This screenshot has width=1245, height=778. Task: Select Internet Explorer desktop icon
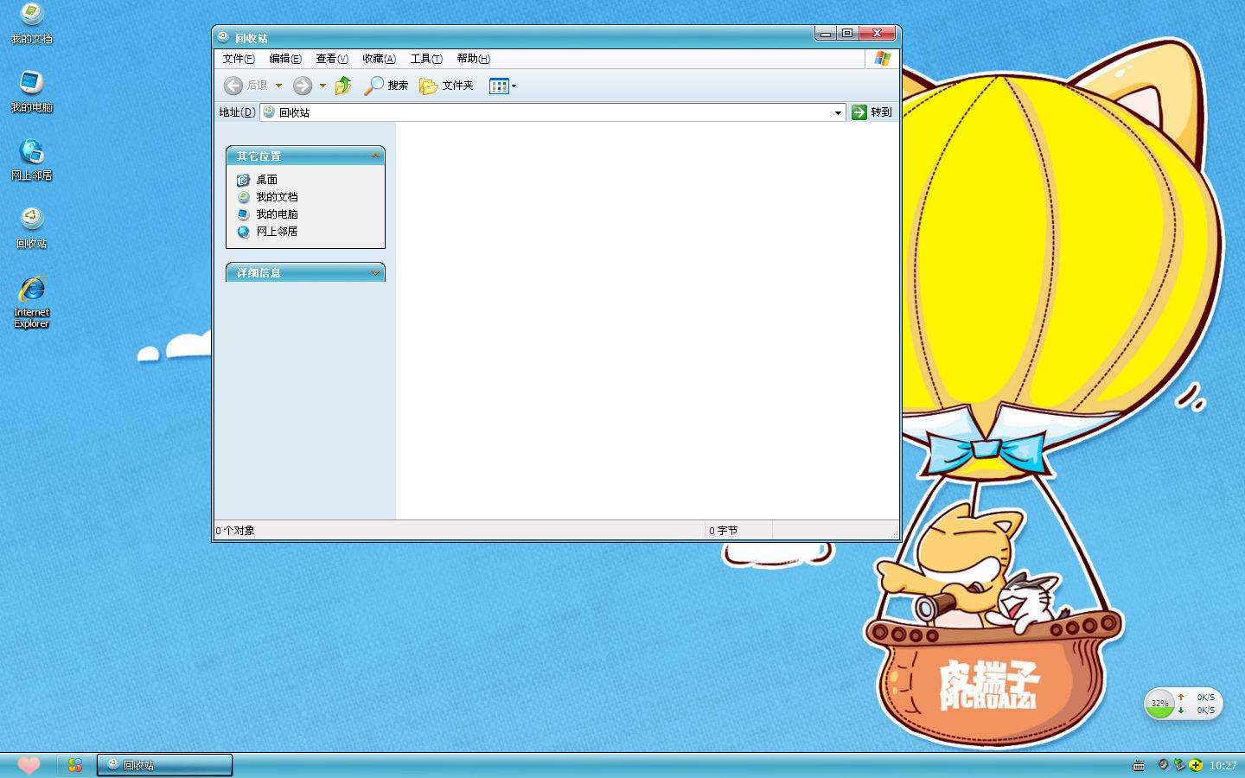tap(32, 302)
